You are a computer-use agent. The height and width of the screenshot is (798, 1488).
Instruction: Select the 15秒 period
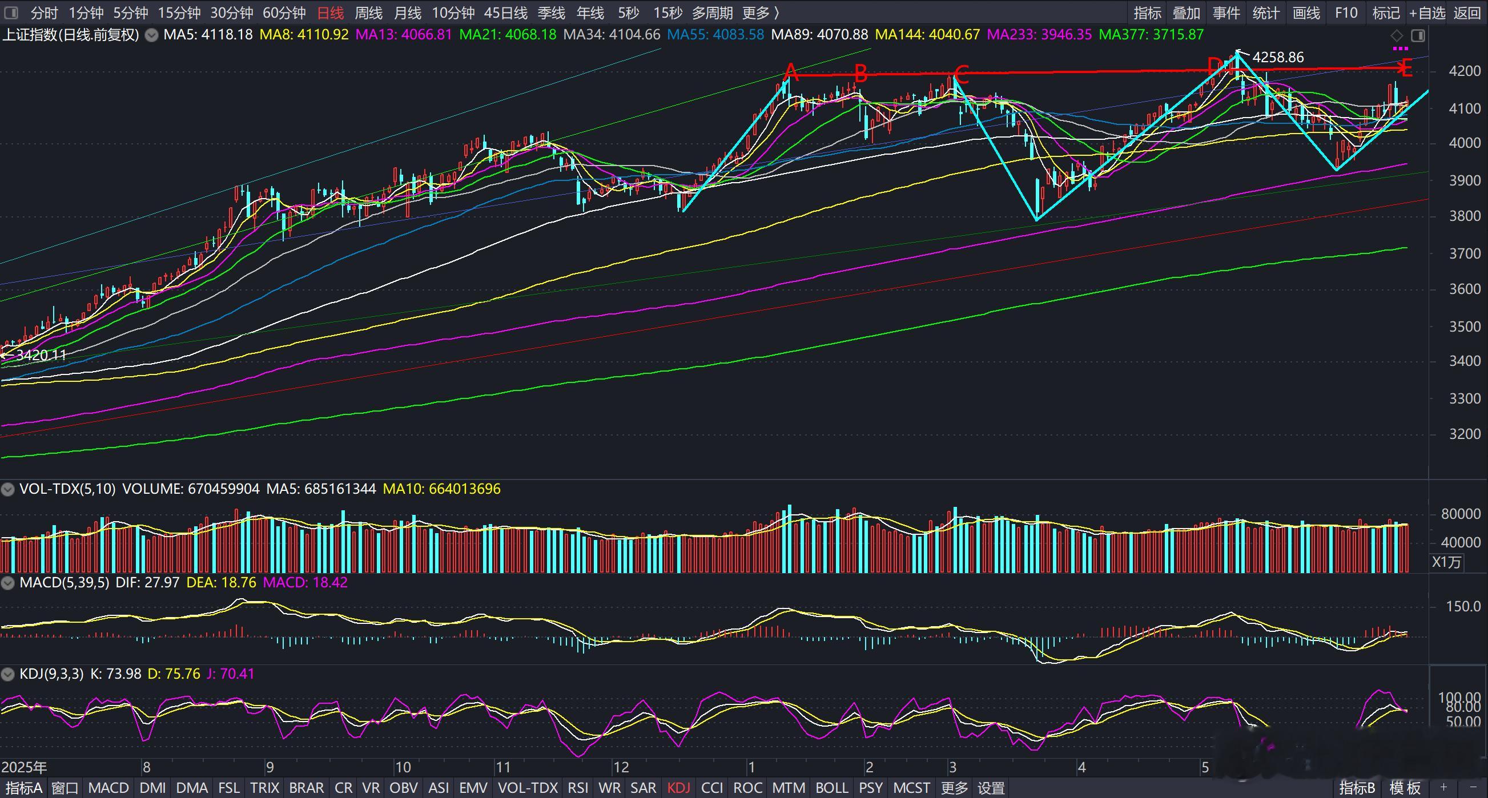(x=667, y=13)
